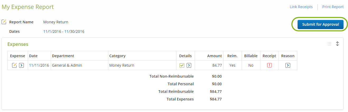348x112 pixels.
Task: Click the 11/11/2016 date link
Action: click(x=39, y=65)
